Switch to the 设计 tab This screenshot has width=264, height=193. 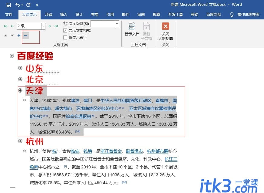point(79,15)
